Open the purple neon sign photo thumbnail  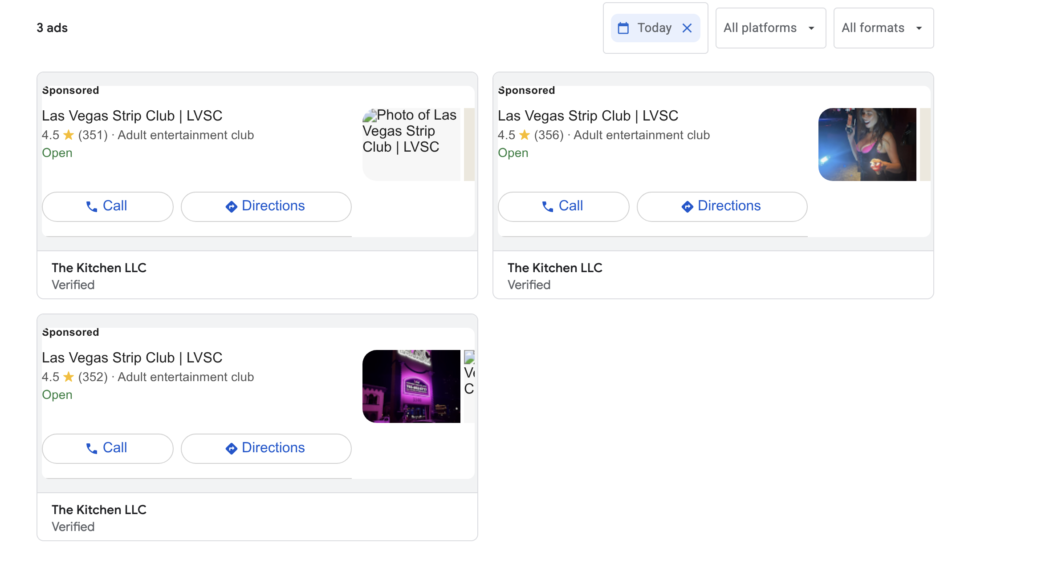click(x=411, y=386)
